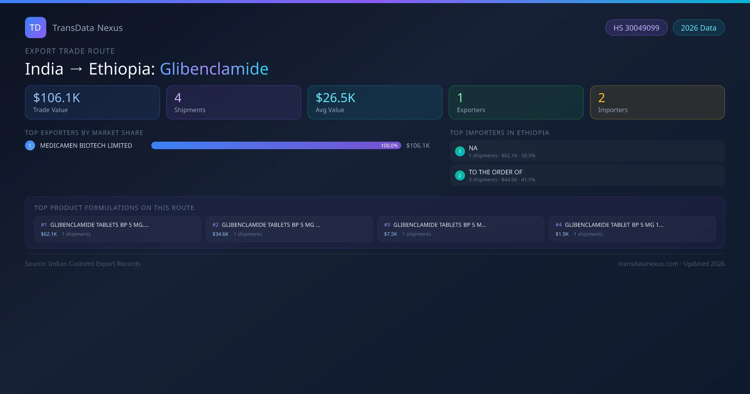750x394 pixels.
Task: Select the 2026 Data badge
Action: point(698,28)
